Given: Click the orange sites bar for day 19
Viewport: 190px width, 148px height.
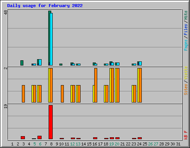Looking at the screenshot, I should coord(112,85).
